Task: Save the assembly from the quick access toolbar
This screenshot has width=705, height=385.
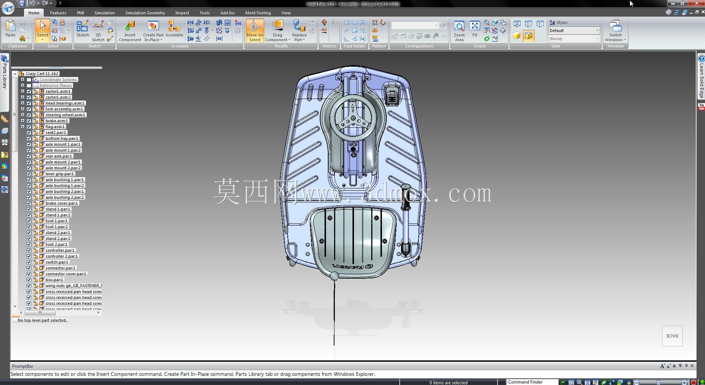Action: (x=22, y=3)
